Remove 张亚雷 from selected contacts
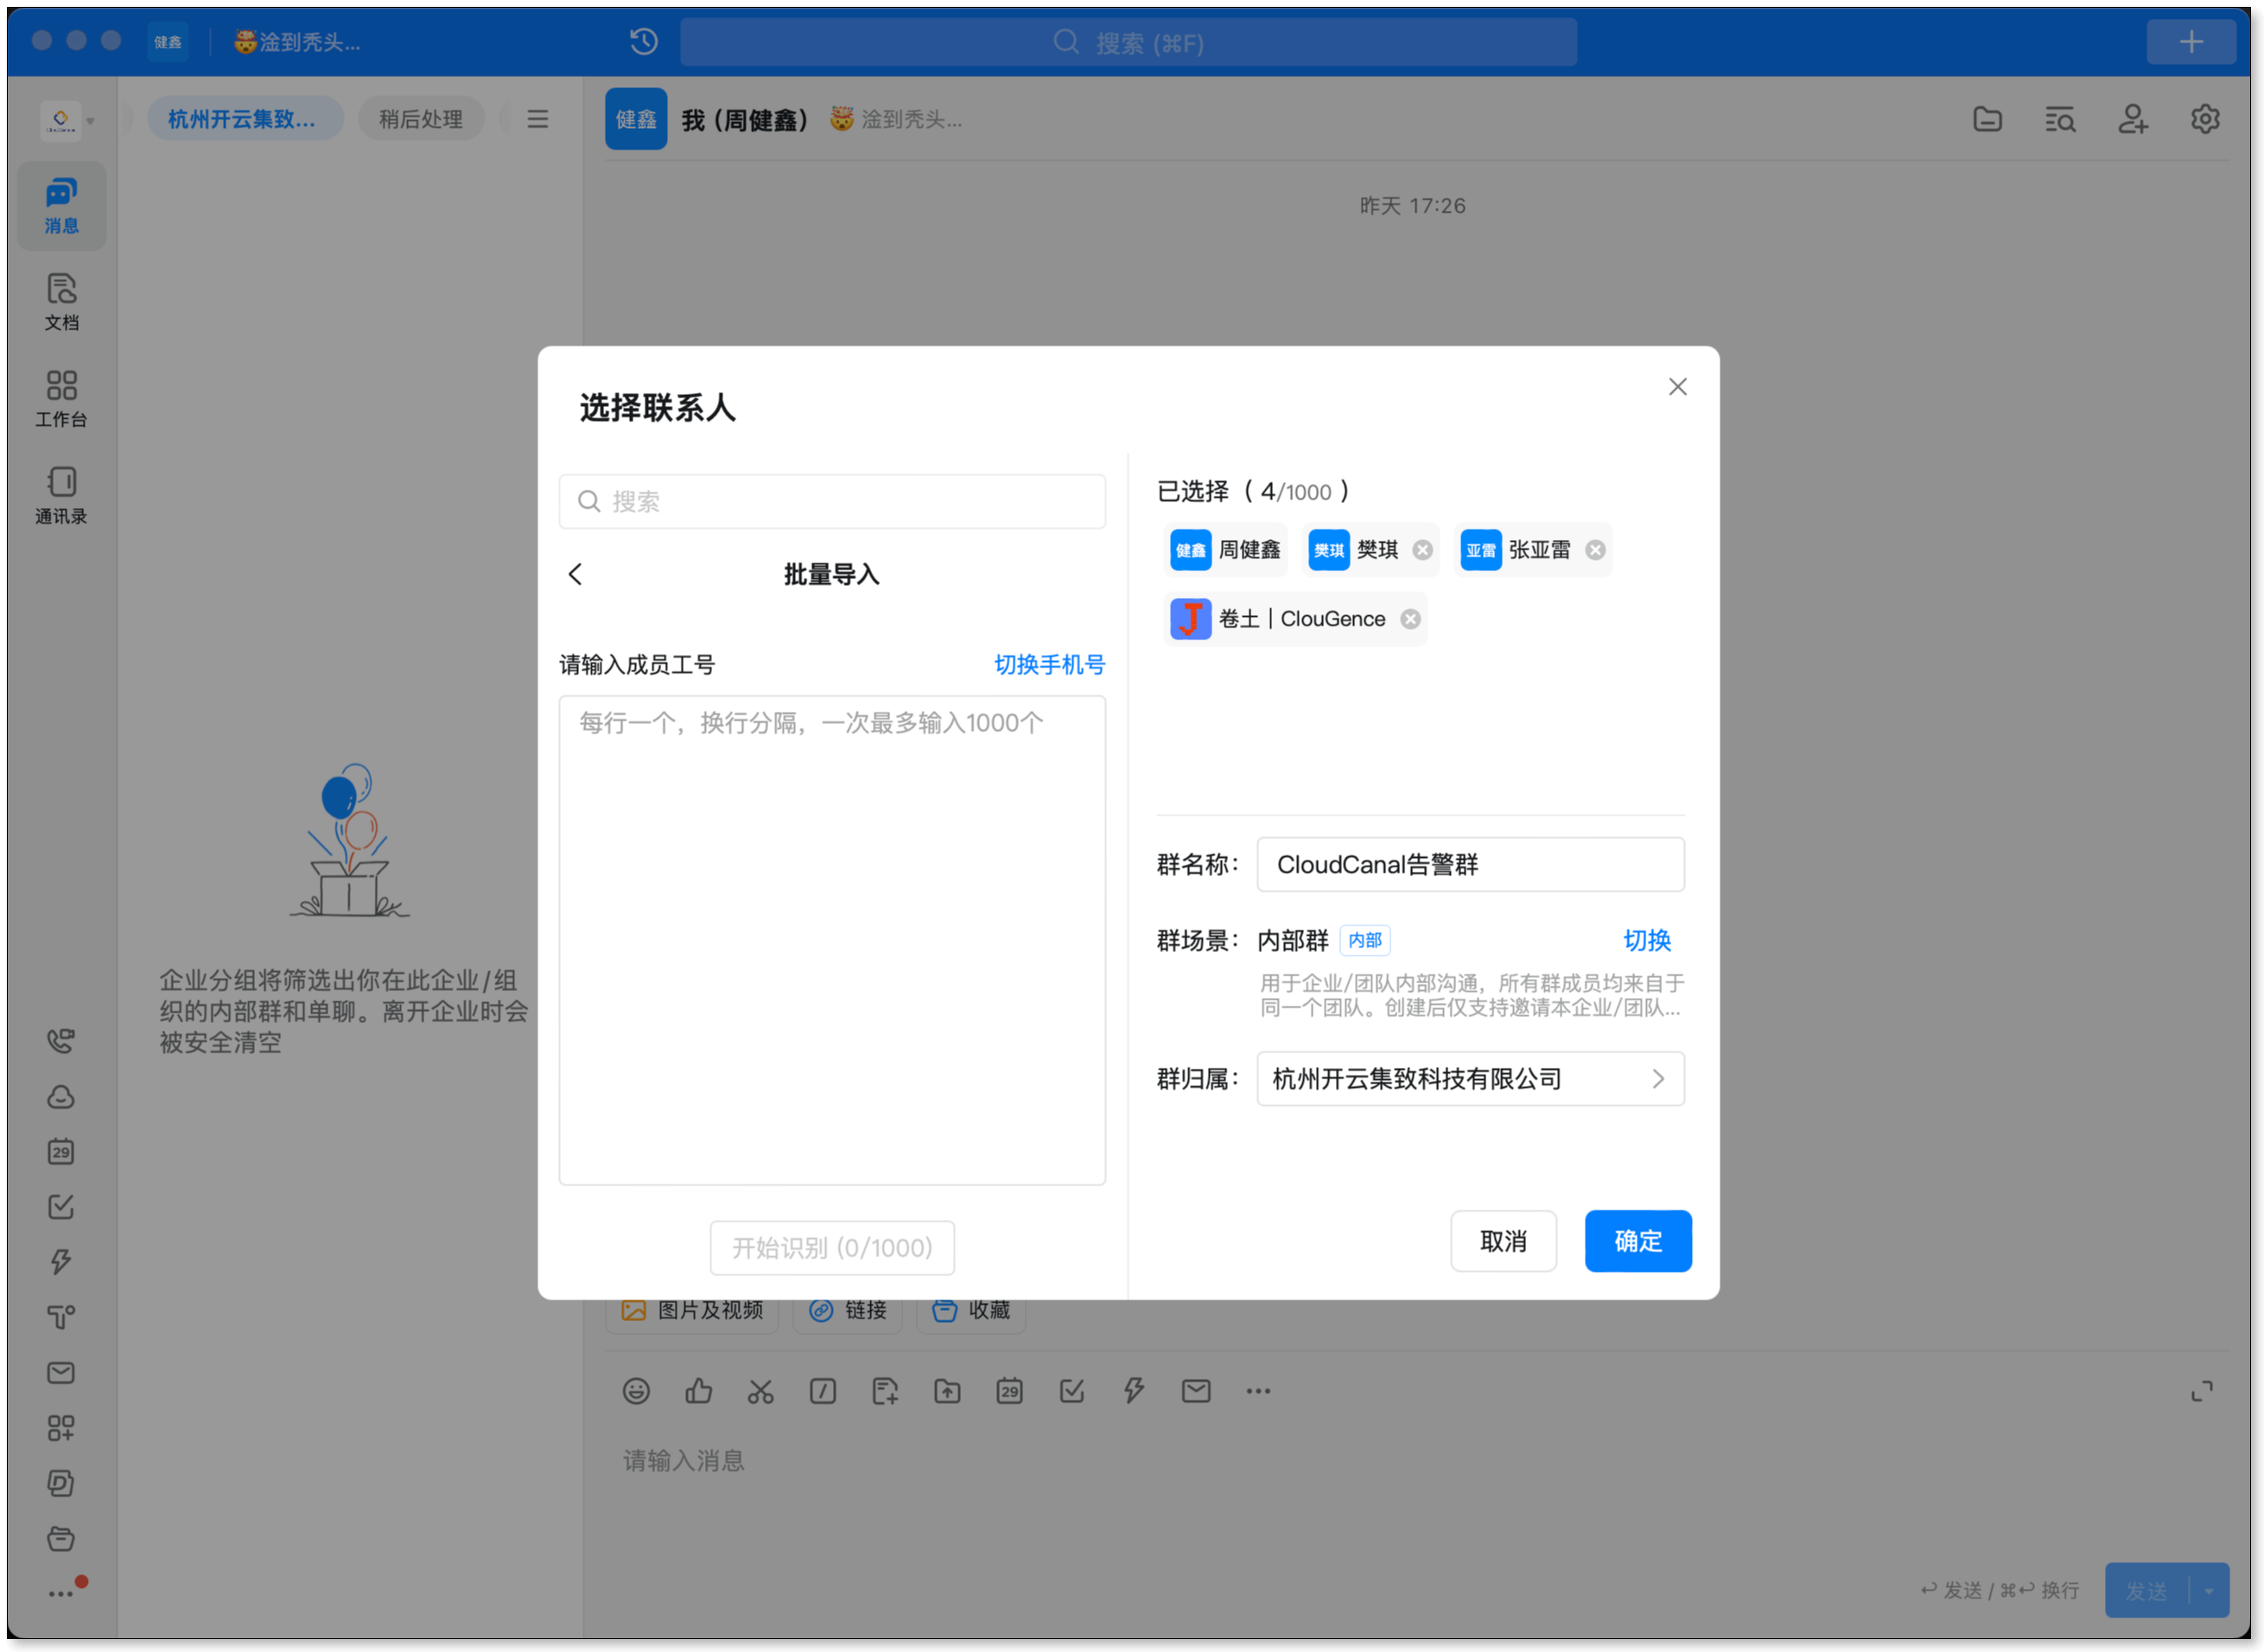 1595,550
